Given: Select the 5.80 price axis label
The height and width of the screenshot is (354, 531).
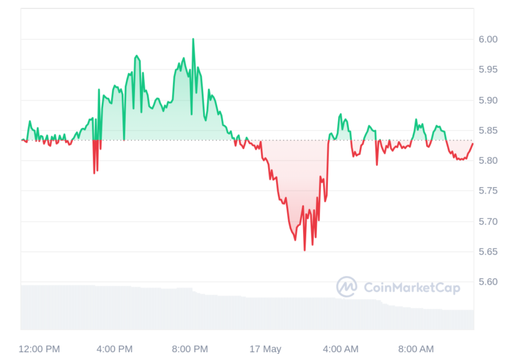Looking at the screenshot, I should pyautogui.click(x=488, y=160).
